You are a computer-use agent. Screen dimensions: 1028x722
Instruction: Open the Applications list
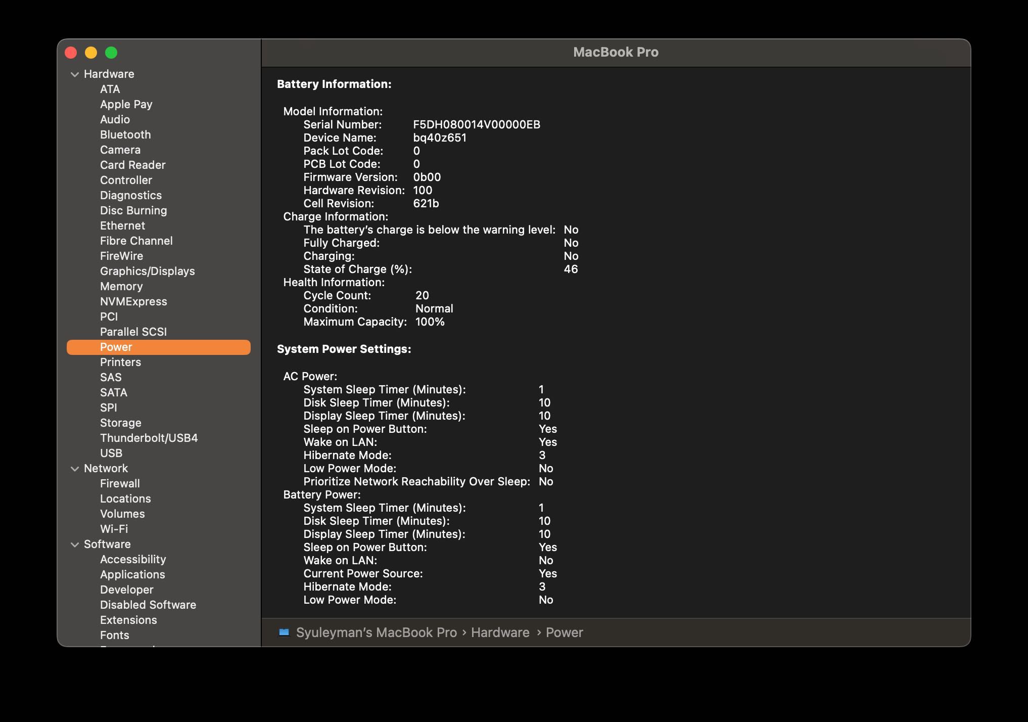(x=132, y=574)
